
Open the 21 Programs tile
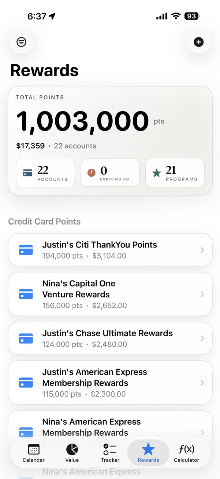(175, 172)
